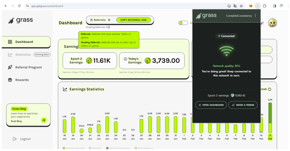The width and height of the screenshot is (290, 151).
Task: Open the MetaMask fox extension
Action: click(x=251, y=6)
